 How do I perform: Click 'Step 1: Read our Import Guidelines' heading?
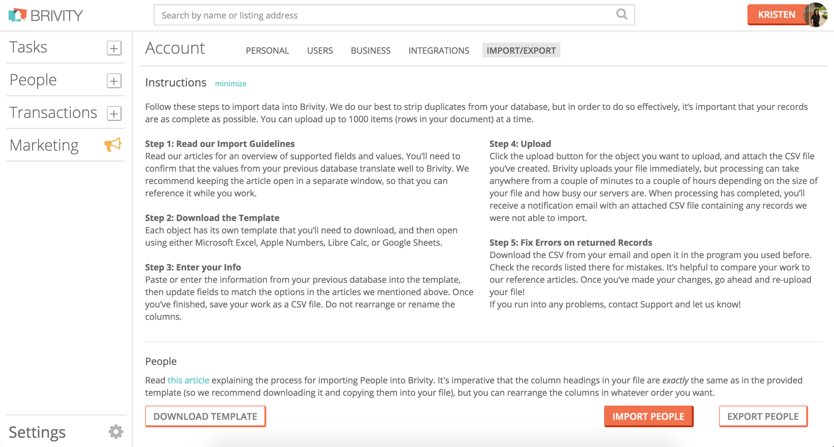coord(220,144)
